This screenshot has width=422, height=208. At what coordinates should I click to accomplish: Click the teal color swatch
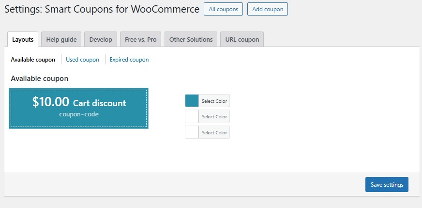192,101
